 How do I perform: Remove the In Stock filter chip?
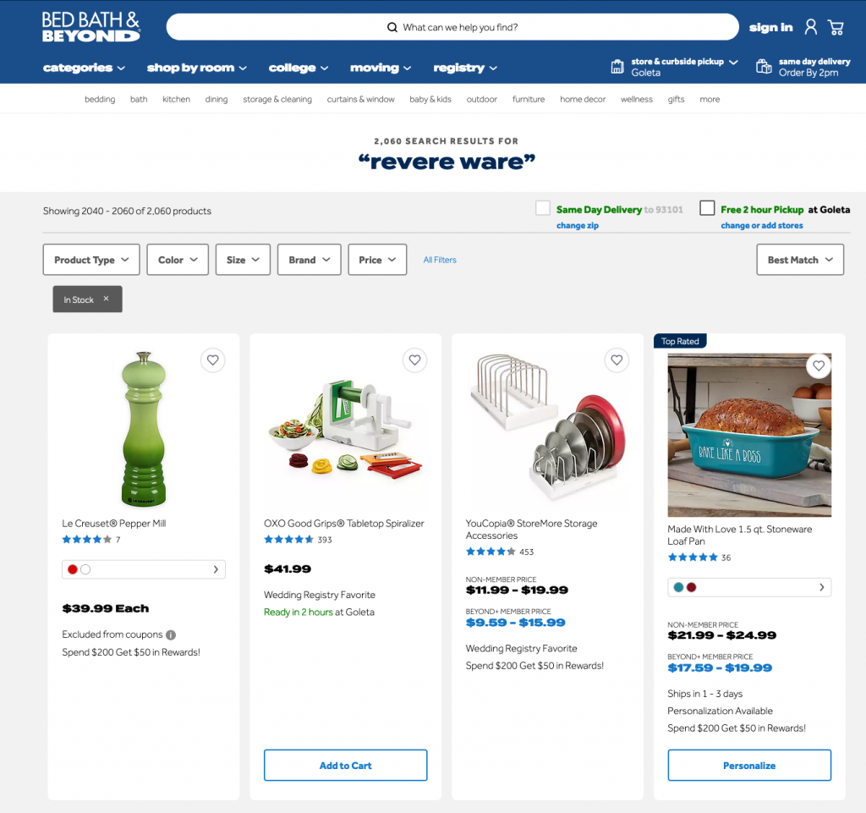[x=106, y=299]
